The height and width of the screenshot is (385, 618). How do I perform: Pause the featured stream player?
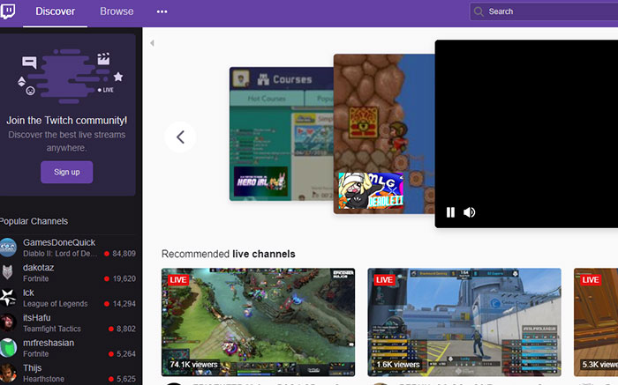click(x=450, y=212)
